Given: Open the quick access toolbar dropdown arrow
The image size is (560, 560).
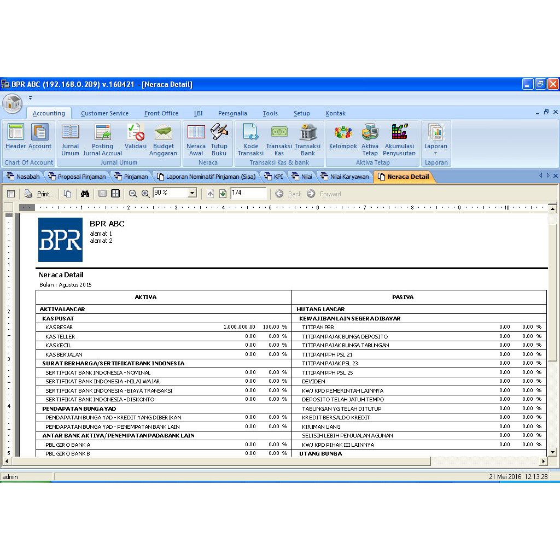Looking at the screenshot, I should (x=30, y=98).
